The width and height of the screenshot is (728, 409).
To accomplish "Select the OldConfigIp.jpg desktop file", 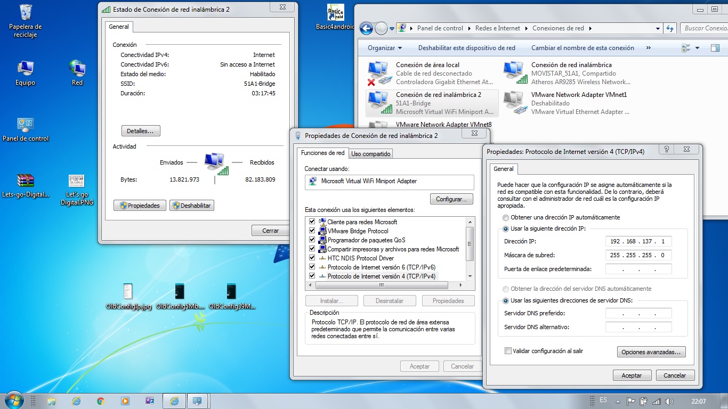I will [128, 296].
